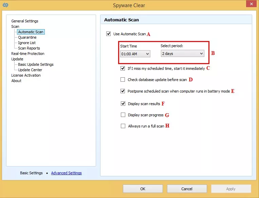This screenshot has width=259, height=198.
Task: Open the Select period dropdown
Action: [x=182, y=54]
